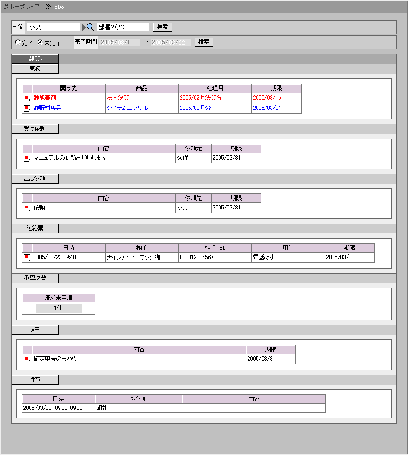The height and width of the screenshot is (455, 408).
Task: Click the 2005/03/08 09:00-09:30 event time
Action: tap(53, 408)
